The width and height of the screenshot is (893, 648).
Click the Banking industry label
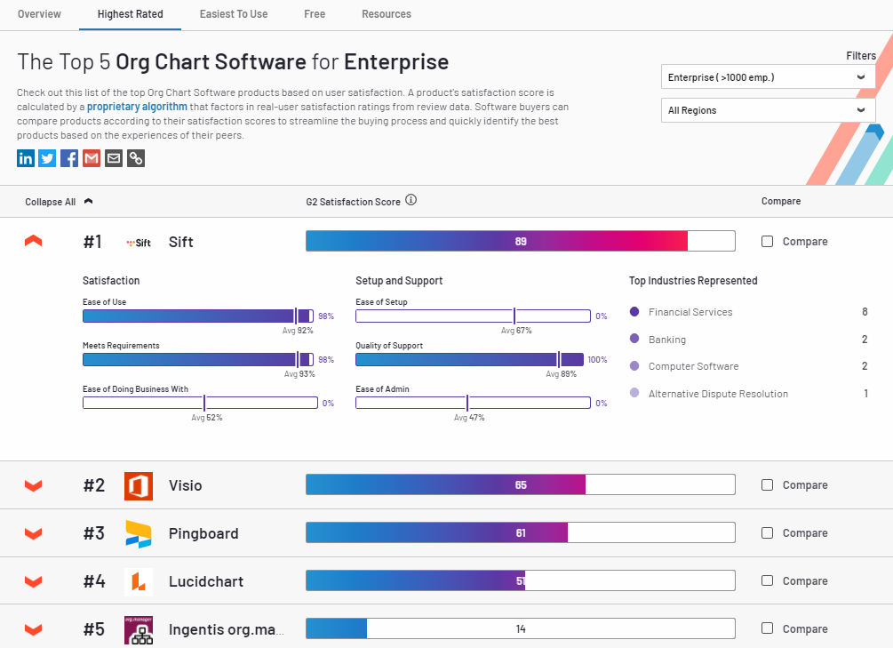coord(667,339)
